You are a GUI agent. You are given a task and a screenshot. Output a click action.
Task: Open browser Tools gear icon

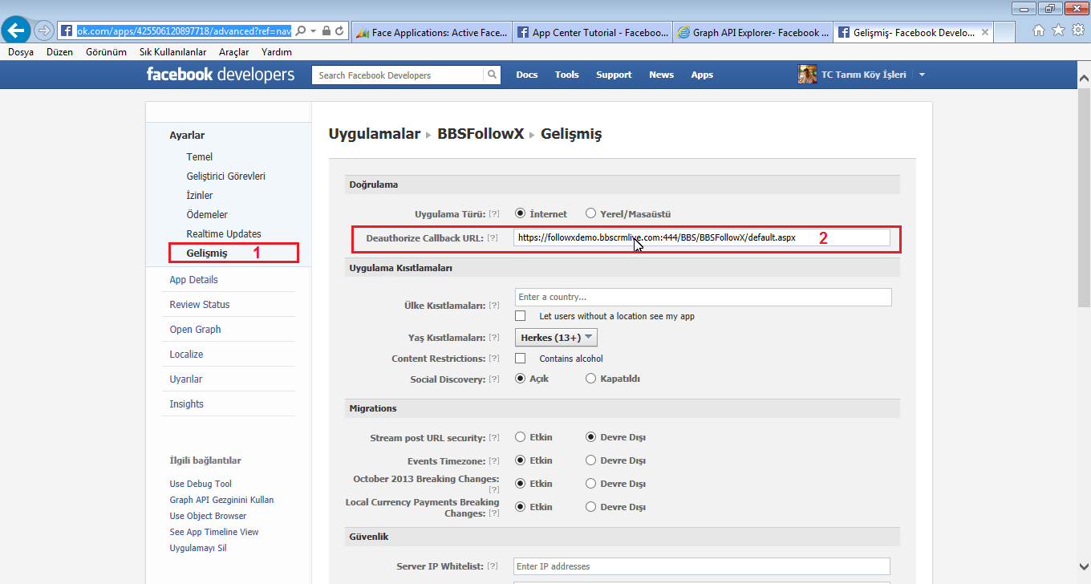pos(1078,30)
